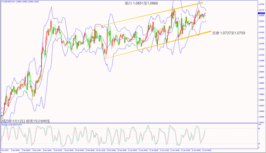
Task: Select the support label 支撑 1.0737至1.0759
Action: tap(229, 33)
